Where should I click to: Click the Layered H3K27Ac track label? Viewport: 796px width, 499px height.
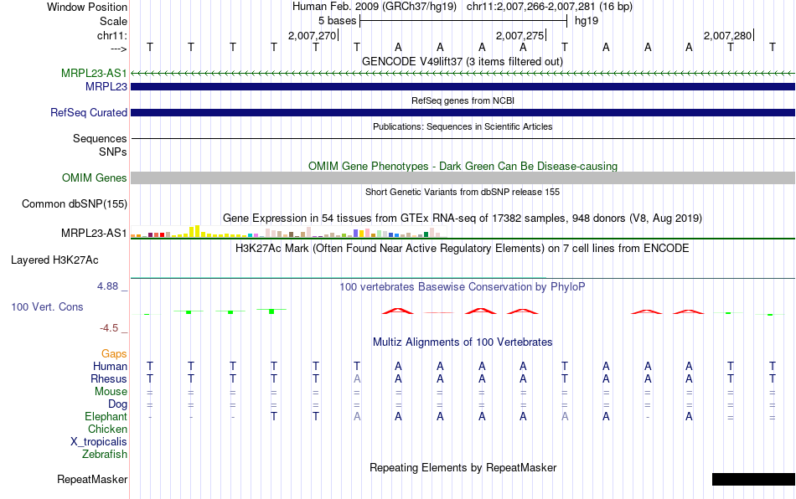(x=54, y=260)
